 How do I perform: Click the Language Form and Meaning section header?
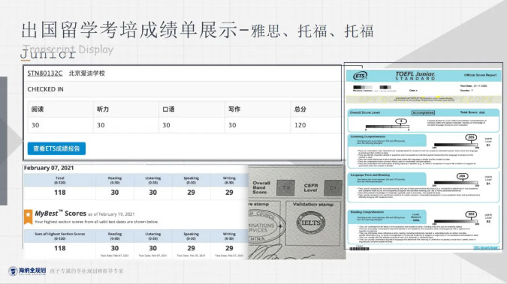pyautogui.click(x=370, y=175)
